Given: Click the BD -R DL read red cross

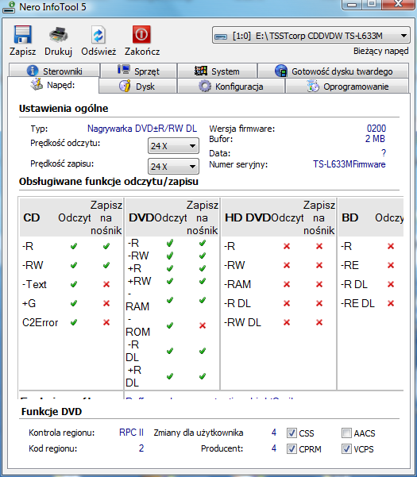Looking at the screenshot, I should click(x=391, y=284).
